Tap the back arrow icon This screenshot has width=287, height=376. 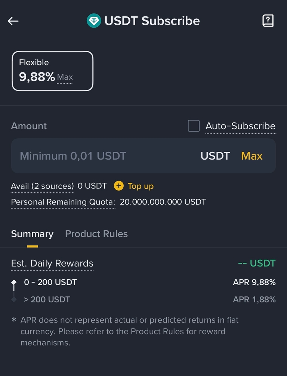13,21
